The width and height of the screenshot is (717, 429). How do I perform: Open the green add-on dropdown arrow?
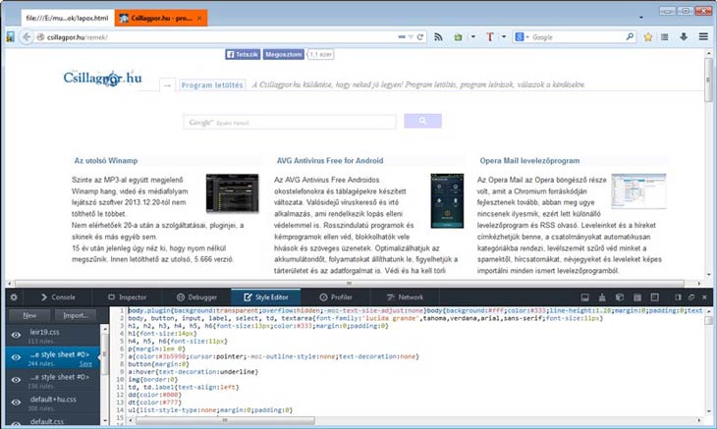(473, 37)
